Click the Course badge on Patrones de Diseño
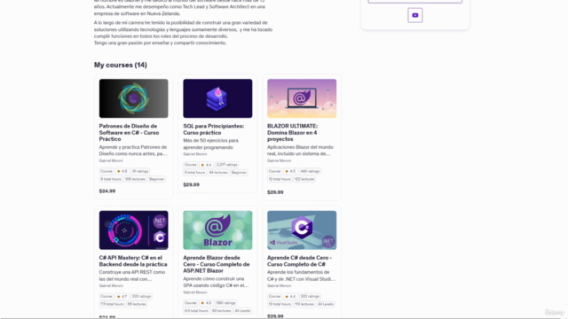The image size is (568, 319). tap(106, 171)
